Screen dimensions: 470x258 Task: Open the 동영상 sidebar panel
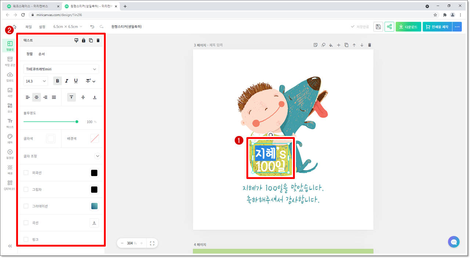pos(10,154)
